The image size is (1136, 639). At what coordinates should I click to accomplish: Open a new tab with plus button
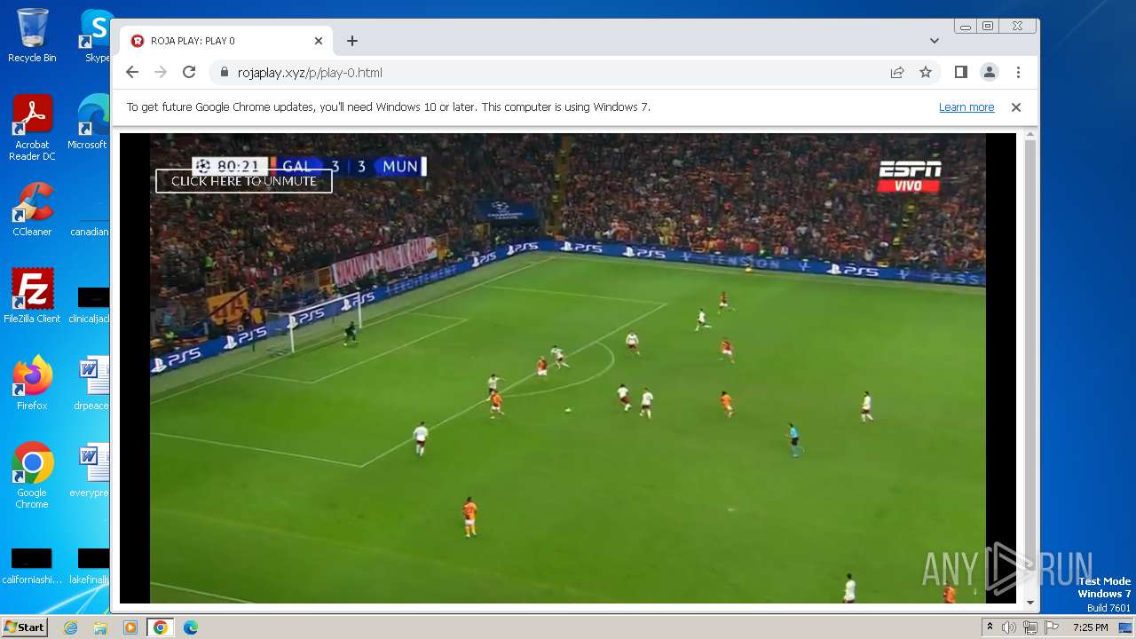[x=352, y=41]
